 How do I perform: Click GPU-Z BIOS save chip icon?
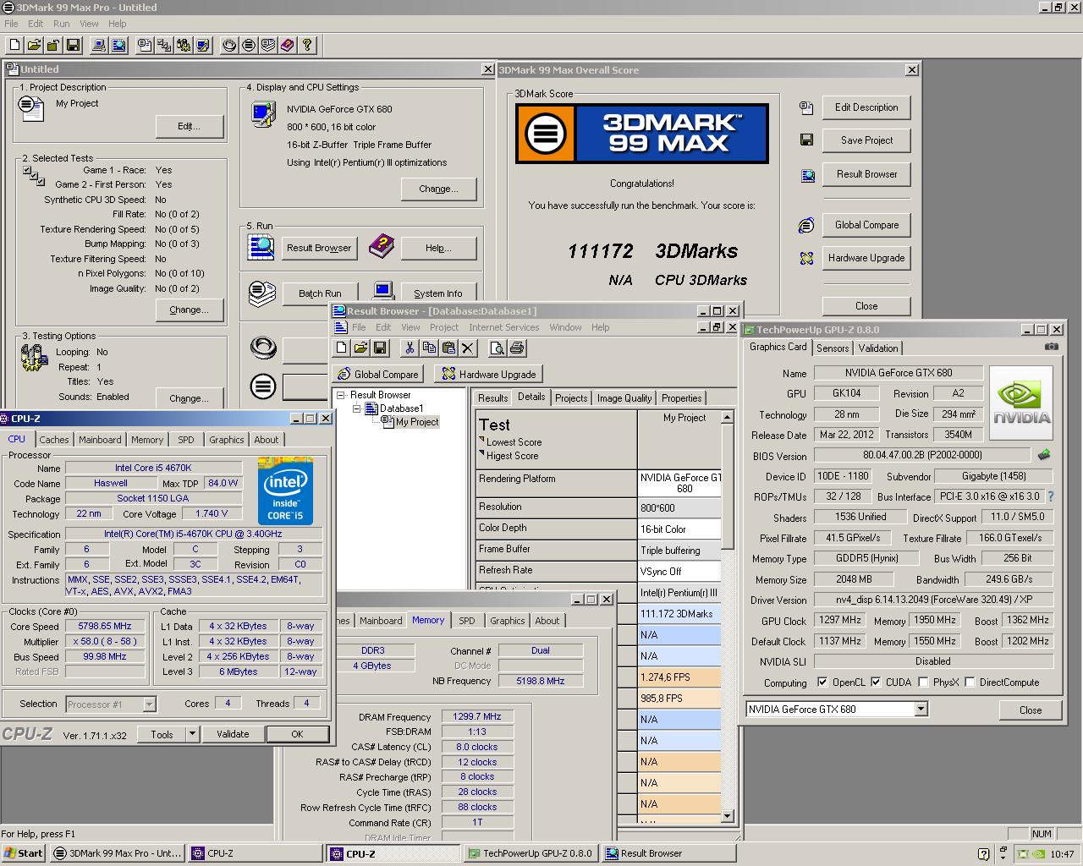[1044, 455]
